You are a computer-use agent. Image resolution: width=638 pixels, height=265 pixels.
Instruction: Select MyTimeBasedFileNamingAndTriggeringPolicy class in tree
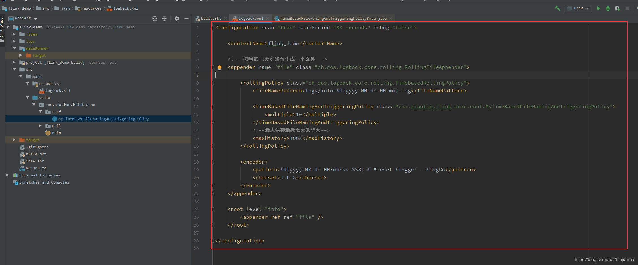pos(103,119)
